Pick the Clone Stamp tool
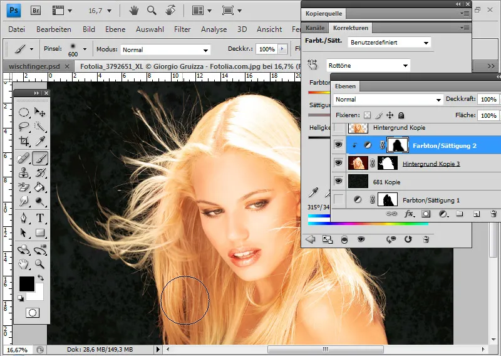The image size is (501, 356). (24, 172)
